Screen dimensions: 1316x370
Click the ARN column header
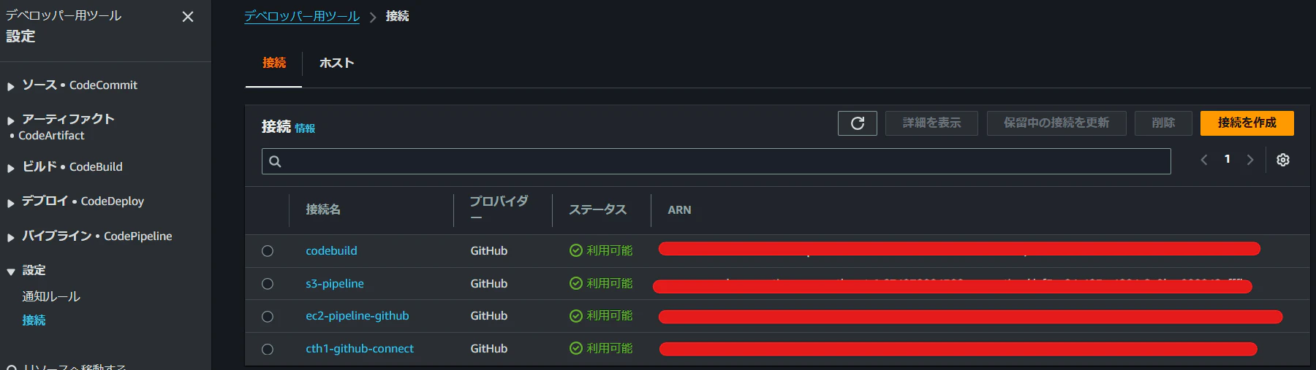click(679, 210)
